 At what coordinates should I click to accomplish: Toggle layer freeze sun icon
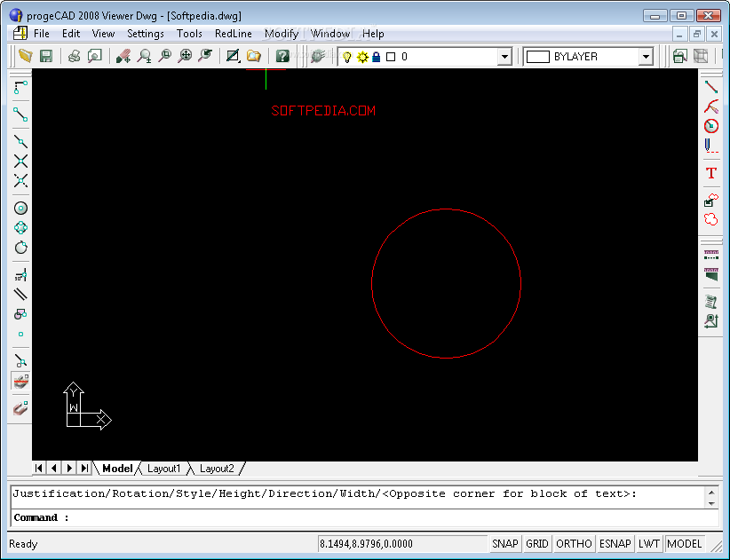(362, 57)
